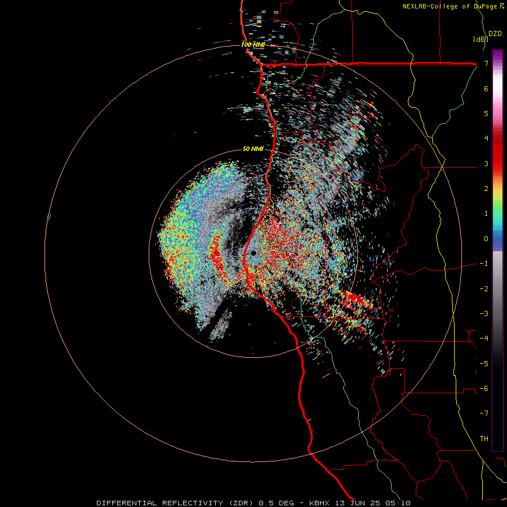Click the color scale value 1
Screen dimensions: 507x507
pos(486,214)
